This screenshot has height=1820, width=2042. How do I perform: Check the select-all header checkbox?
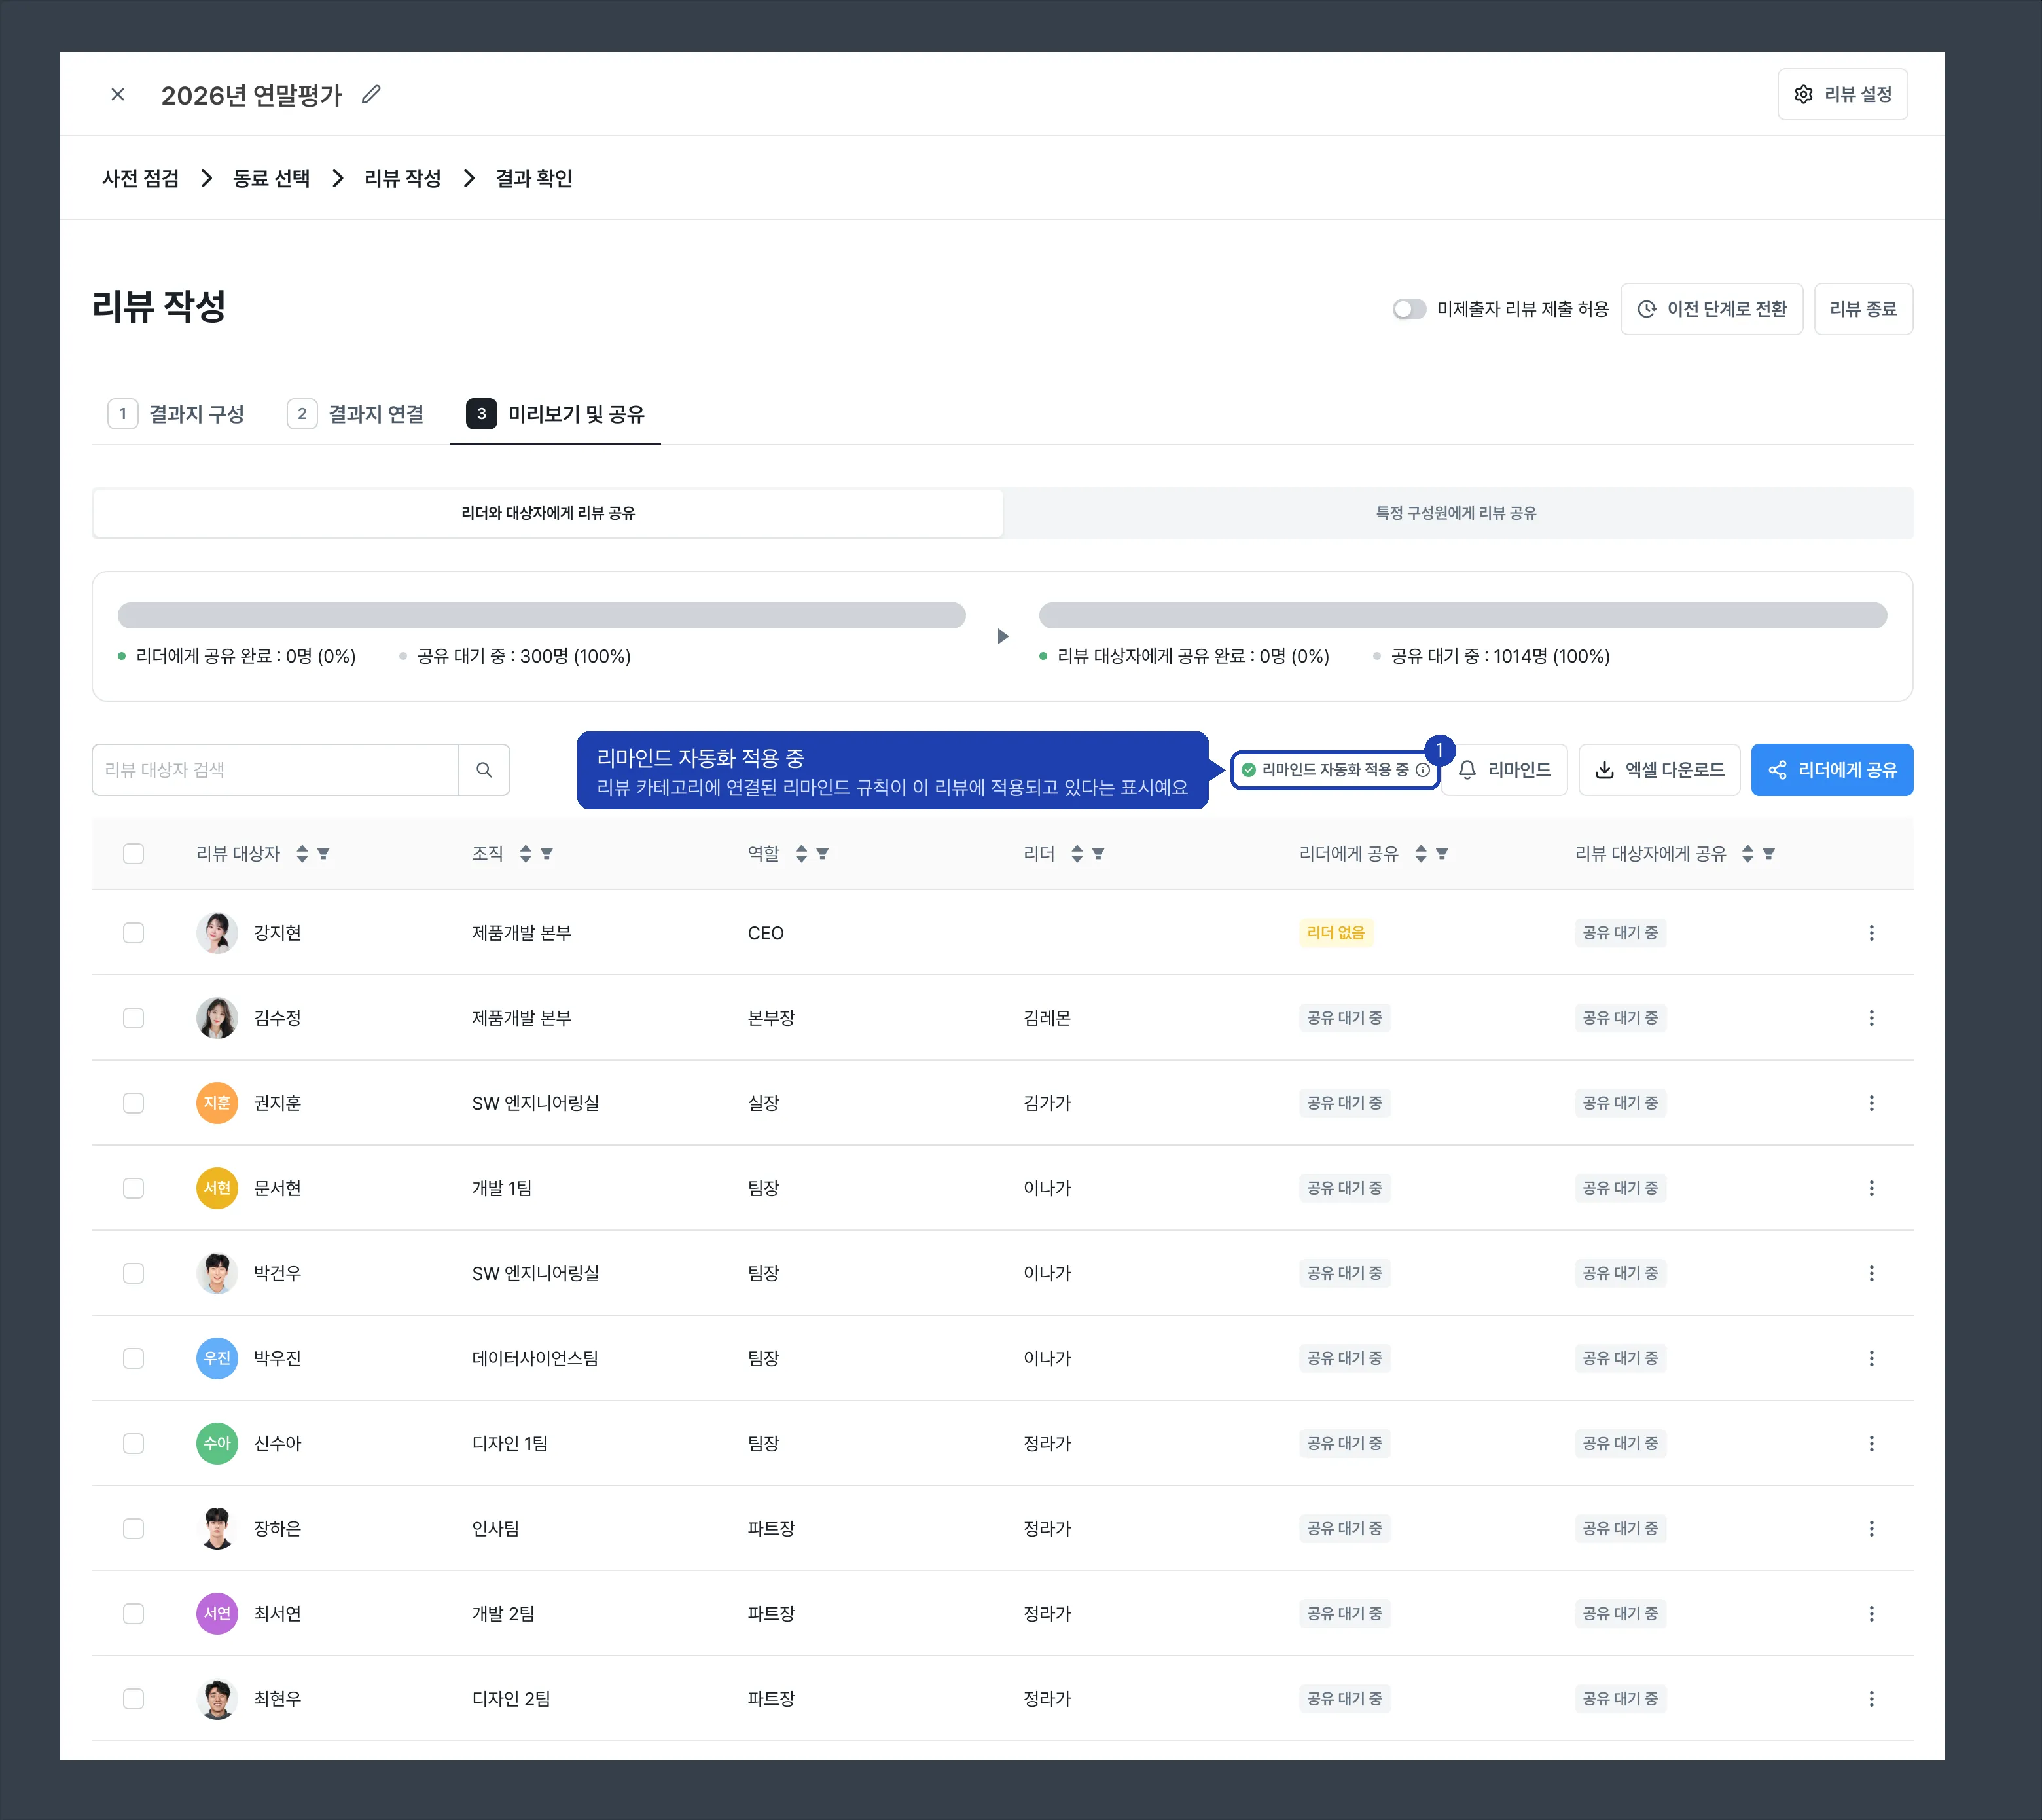point(133,853)
